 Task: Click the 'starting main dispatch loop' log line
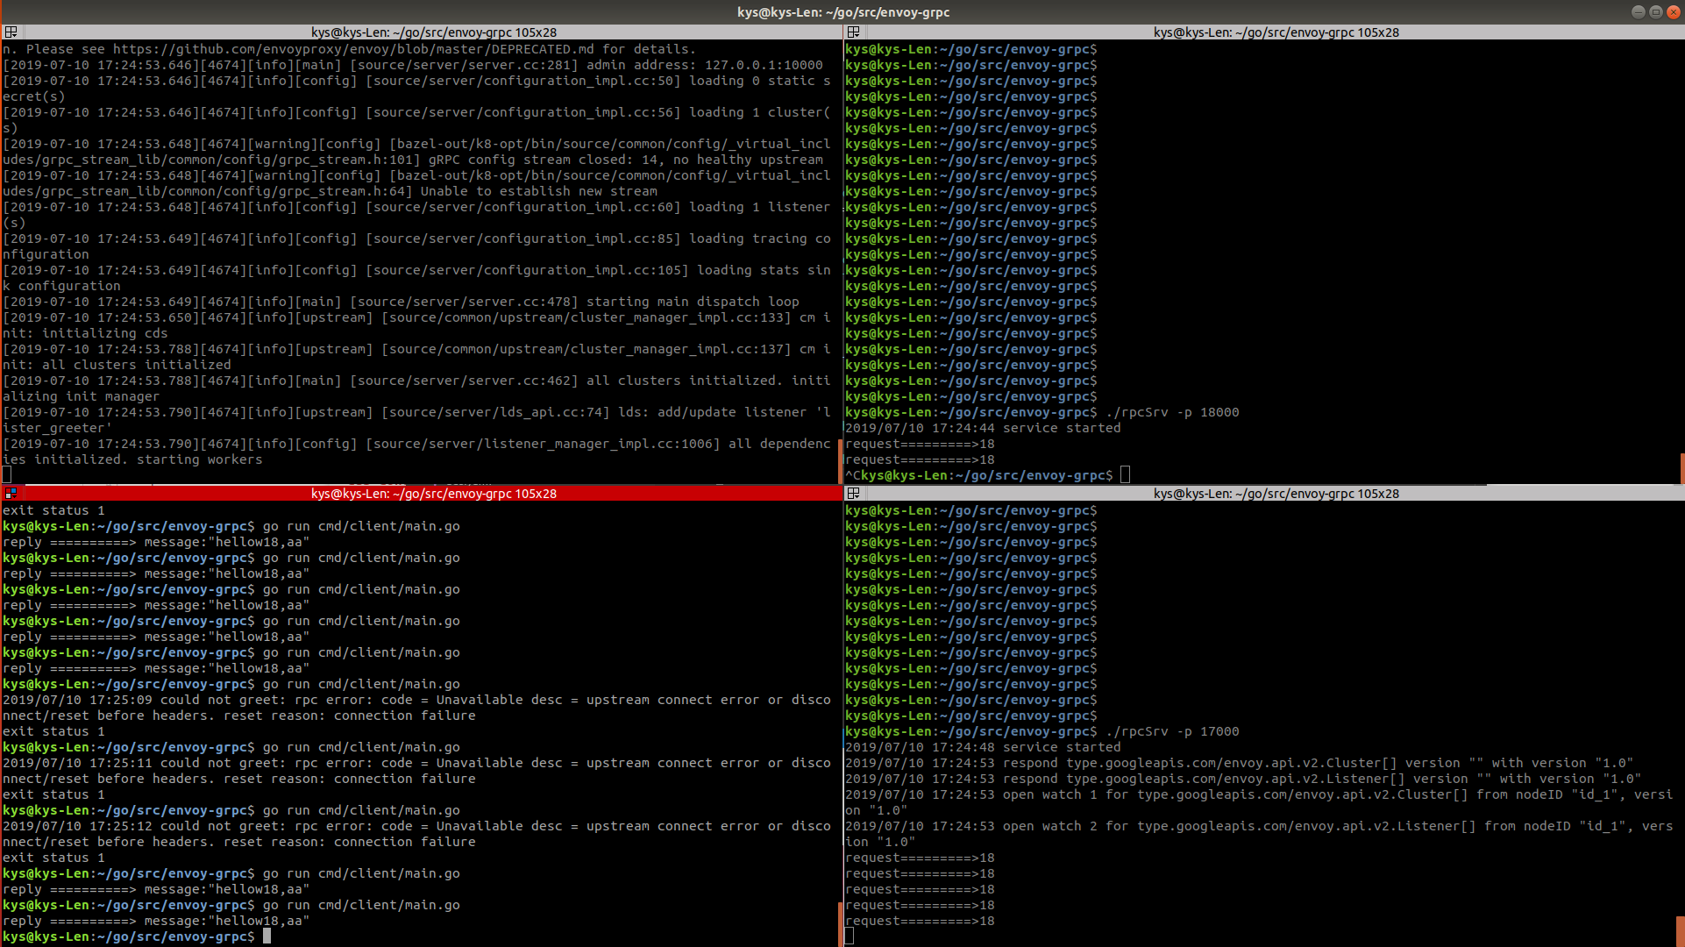point(401,302)
